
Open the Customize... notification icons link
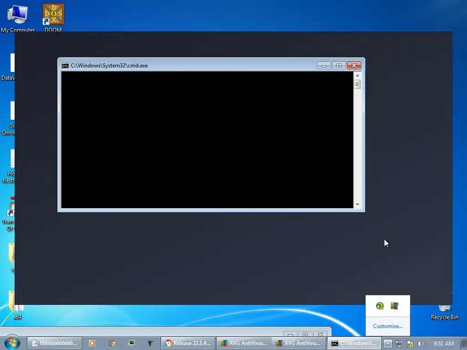coord(388,326)
